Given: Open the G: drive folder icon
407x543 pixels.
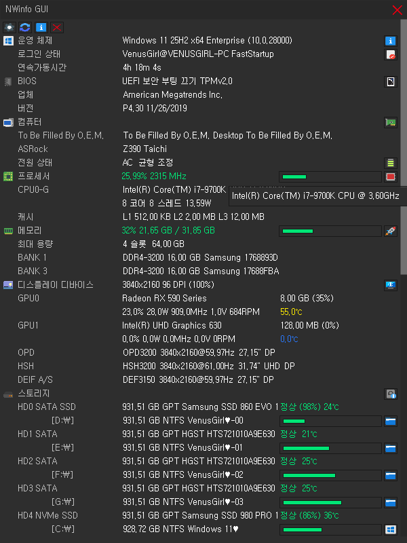Looking at the screenshot, I should (391, 502).
